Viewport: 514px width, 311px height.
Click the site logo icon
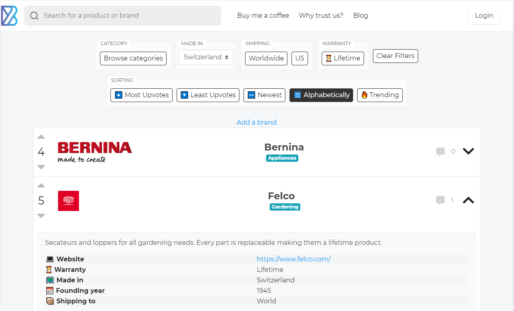pos(9,16)
